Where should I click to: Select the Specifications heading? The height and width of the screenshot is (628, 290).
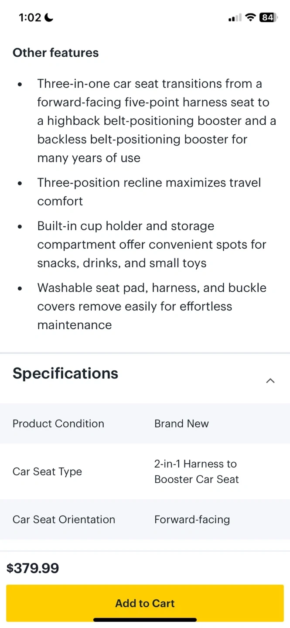point(65,373)
